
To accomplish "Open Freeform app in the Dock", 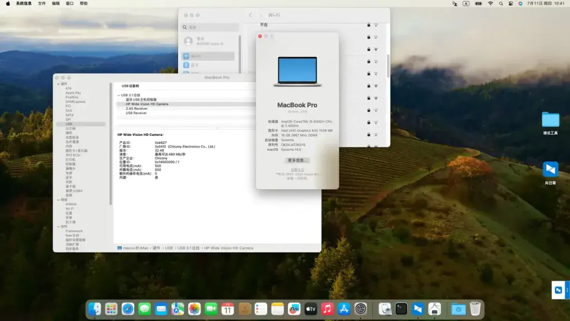I will coord(294,309).
